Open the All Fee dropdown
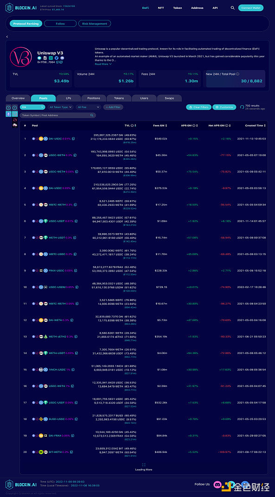This screenshot has width=275, height=497. coord(88,107)
